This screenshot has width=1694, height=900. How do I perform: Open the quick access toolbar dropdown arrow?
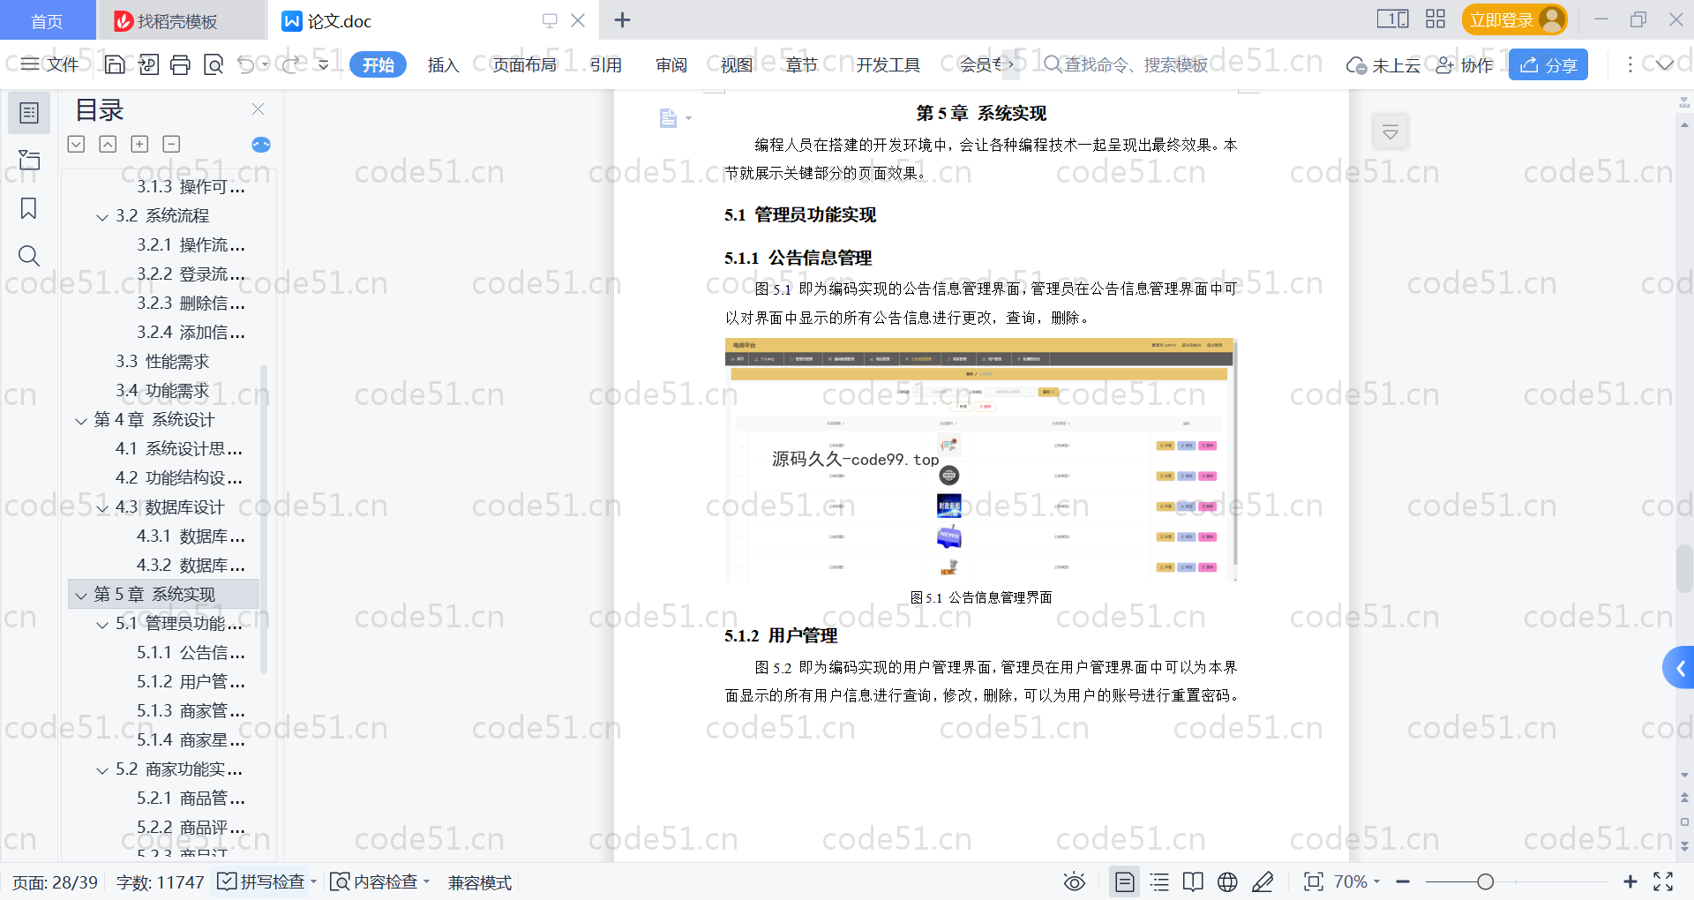click(324, 64)
